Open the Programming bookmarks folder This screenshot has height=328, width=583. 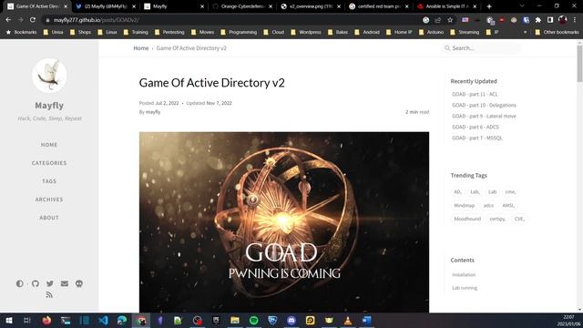tap(239, 33)
